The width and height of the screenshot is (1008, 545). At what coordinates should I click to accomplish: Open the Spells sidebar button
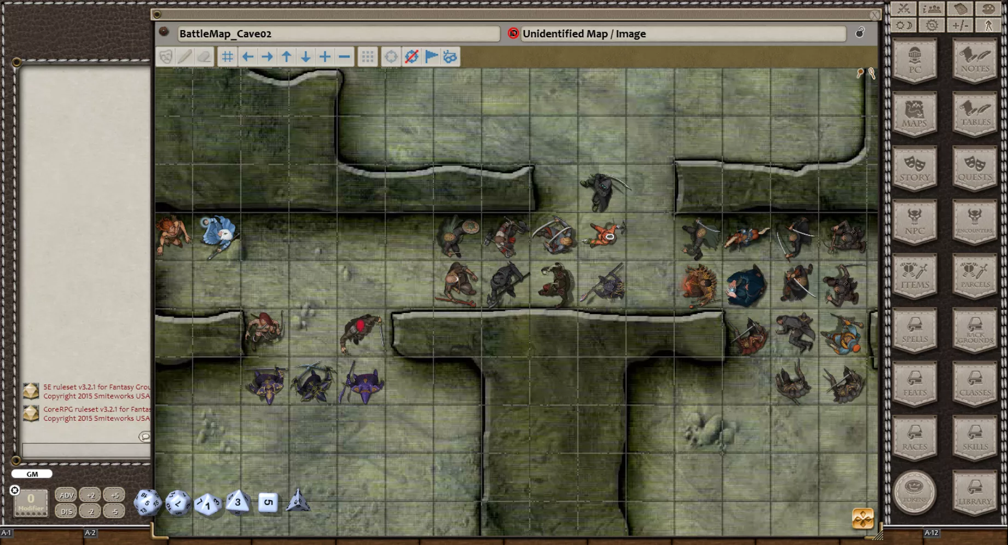[x=914, y=330]
